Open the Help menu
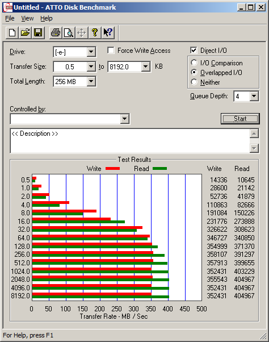This screenshot has width=269, height=342. tap(47, 19)
